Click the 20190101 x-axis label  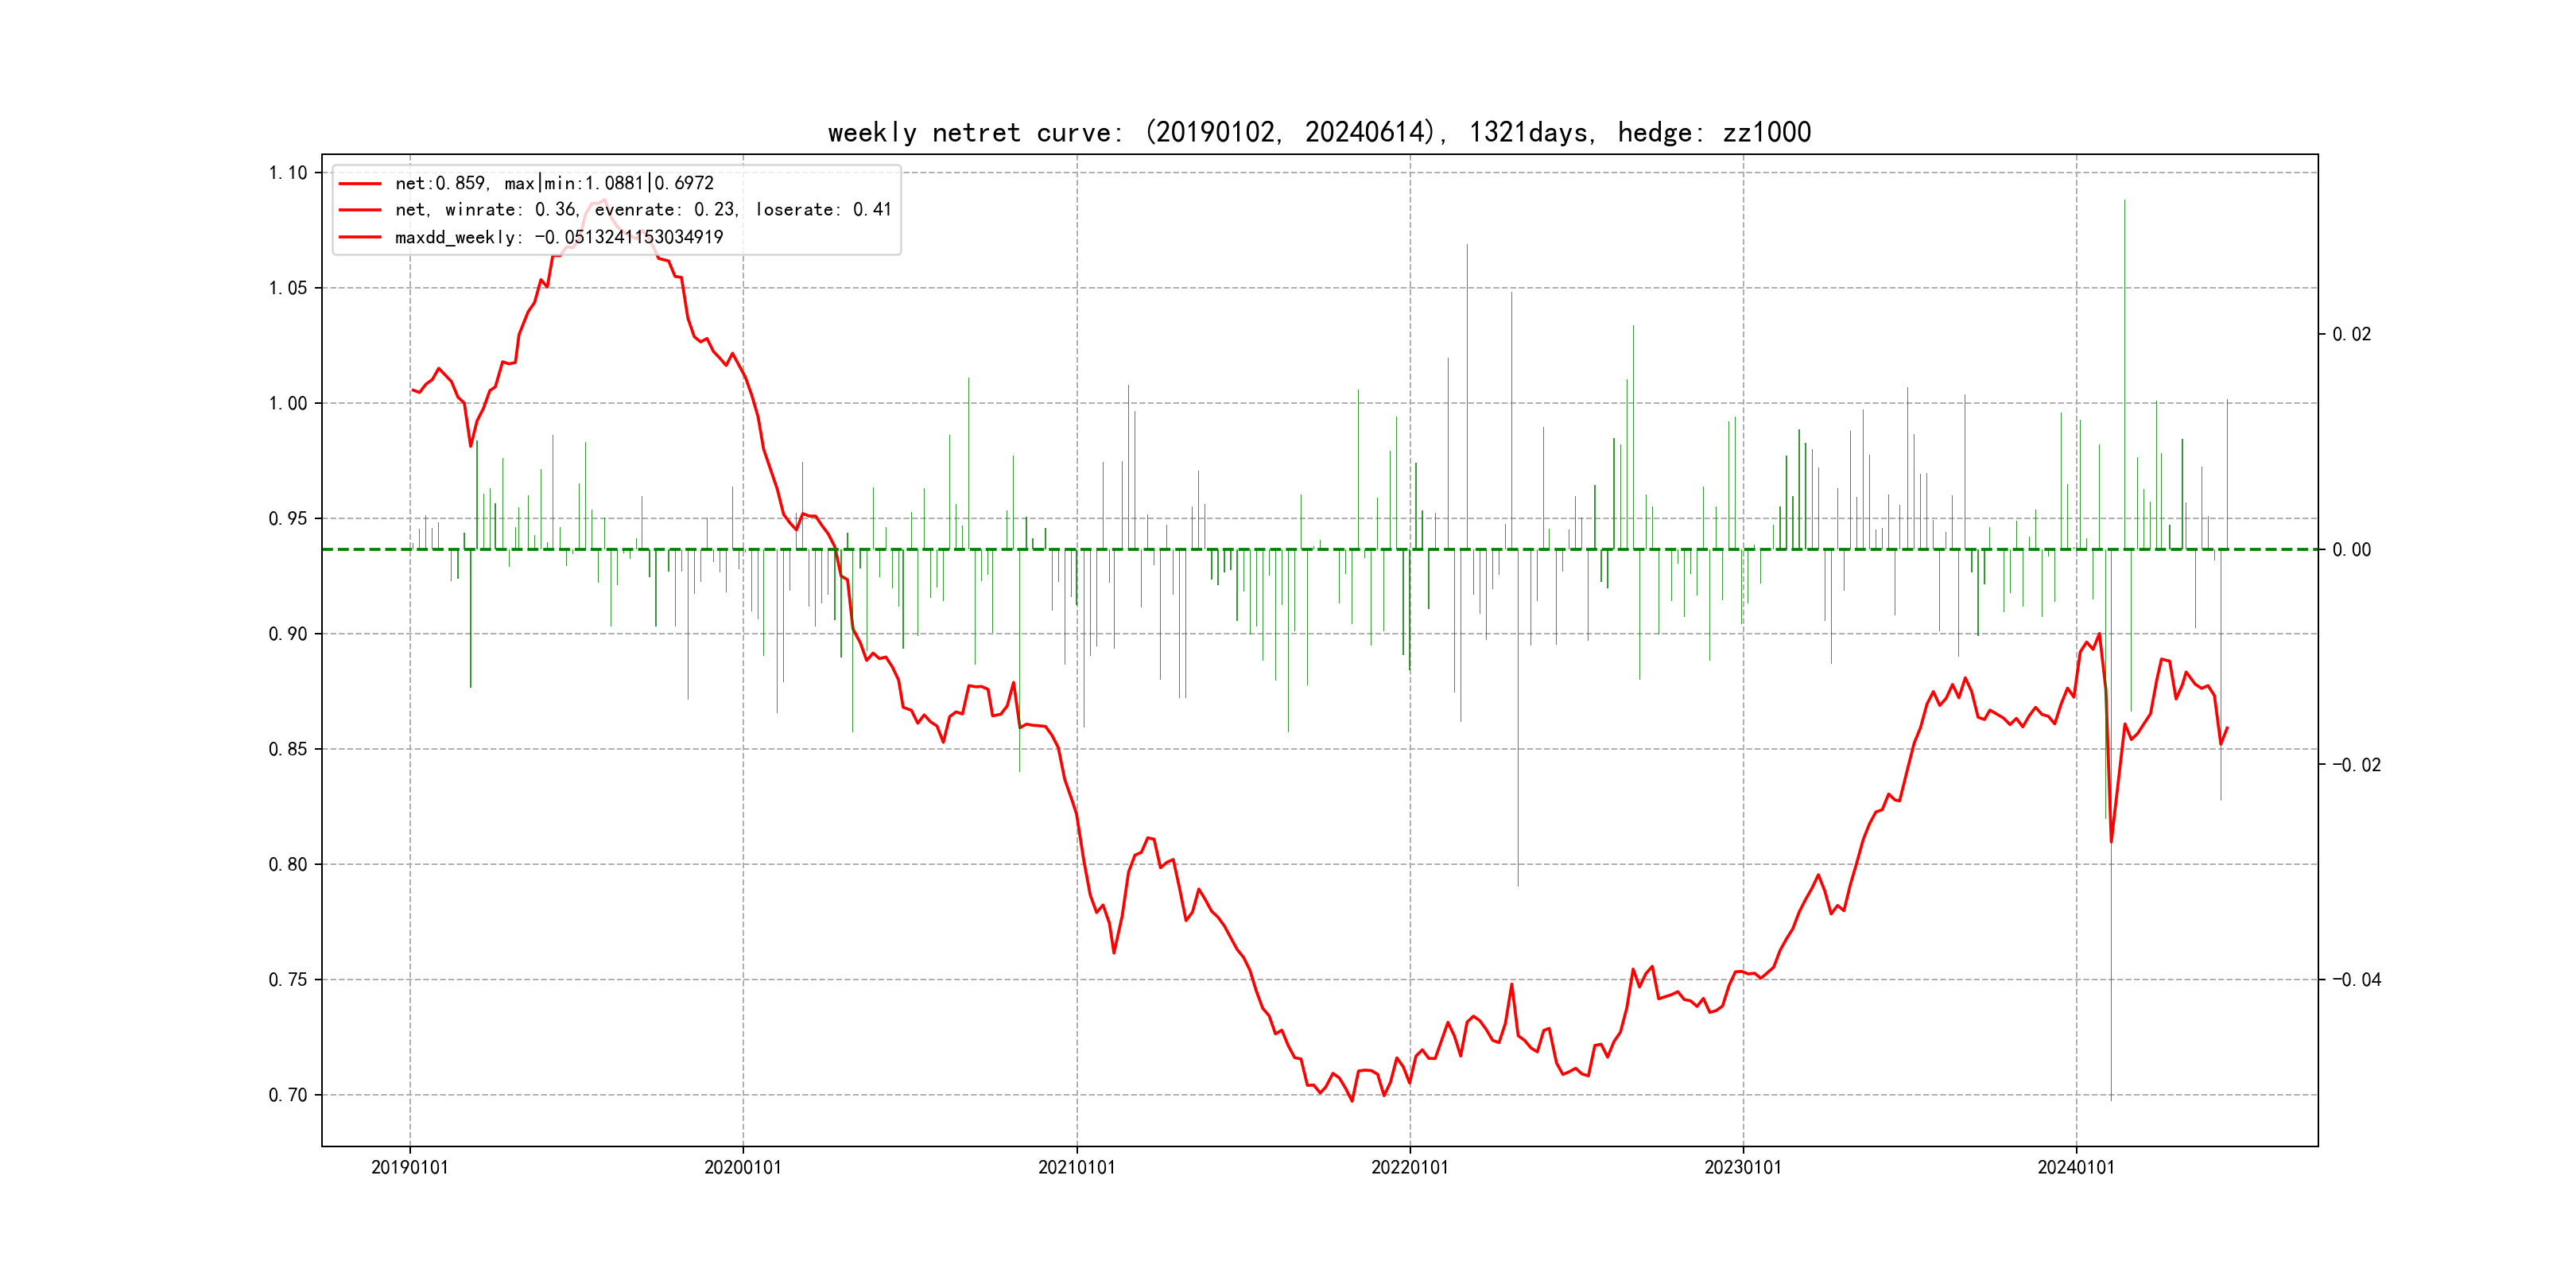click(410, 1167)
